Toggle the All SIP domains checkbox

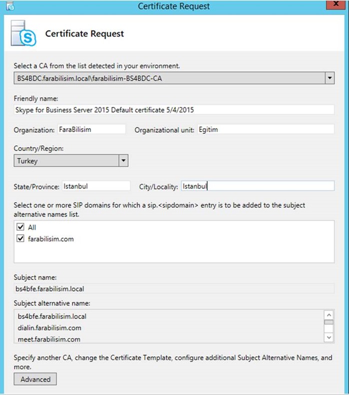[20, 227]
